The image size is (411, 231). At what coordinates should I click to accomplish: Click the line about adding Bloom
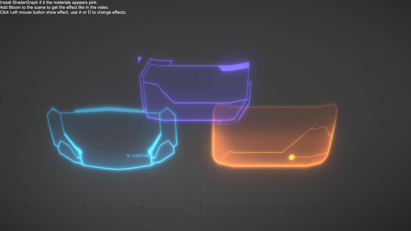55,7
